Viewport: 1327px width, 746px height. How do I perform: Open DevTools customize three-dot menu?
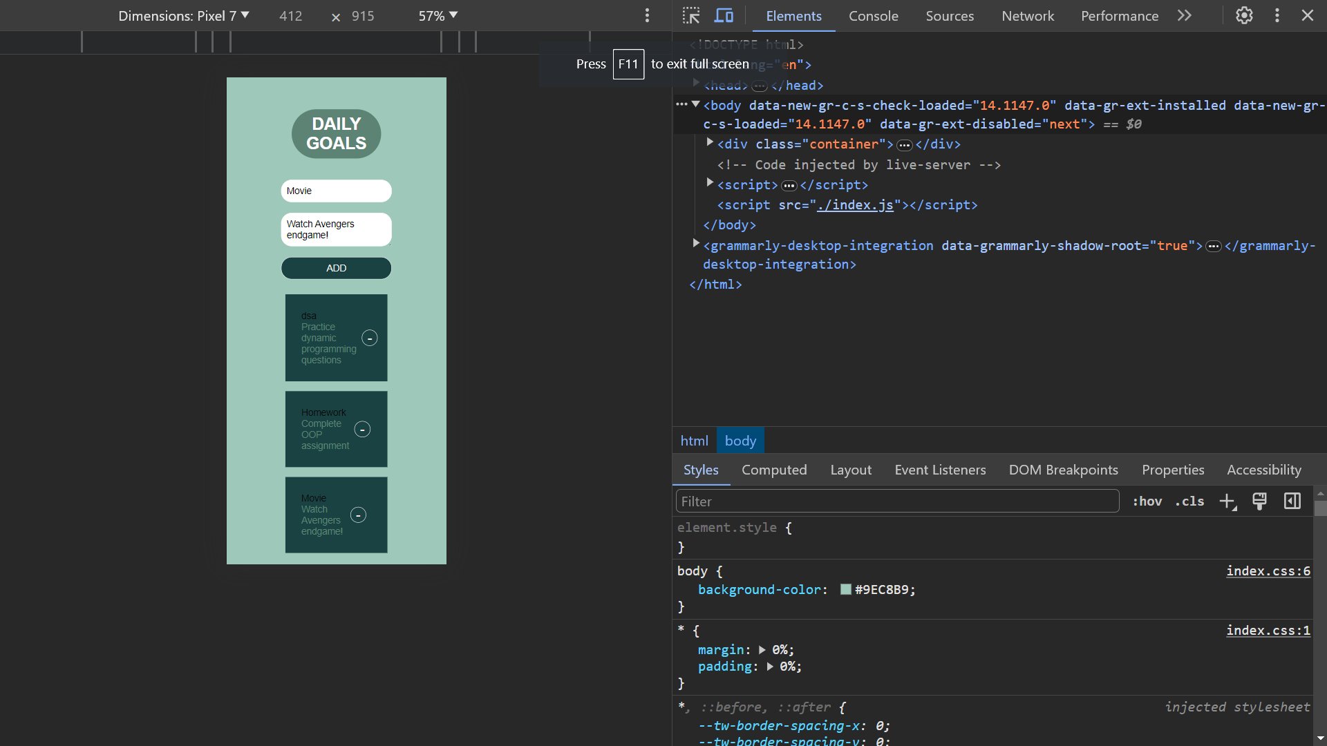click(1277, 15)
